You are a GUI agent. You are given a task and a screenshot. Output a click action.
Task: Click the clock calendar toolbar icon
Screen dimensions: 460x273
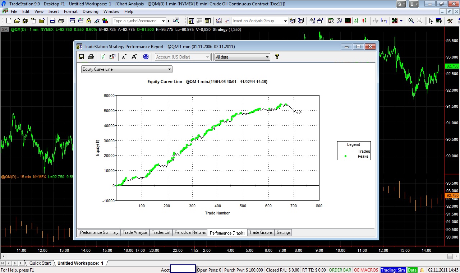tap(331, 21)
